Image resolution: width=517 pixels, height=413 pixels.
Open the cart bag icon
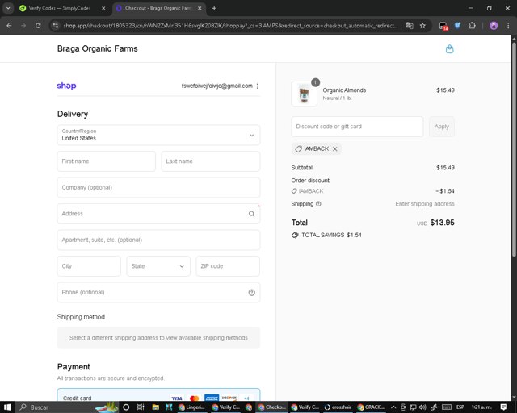pos(449,49)
